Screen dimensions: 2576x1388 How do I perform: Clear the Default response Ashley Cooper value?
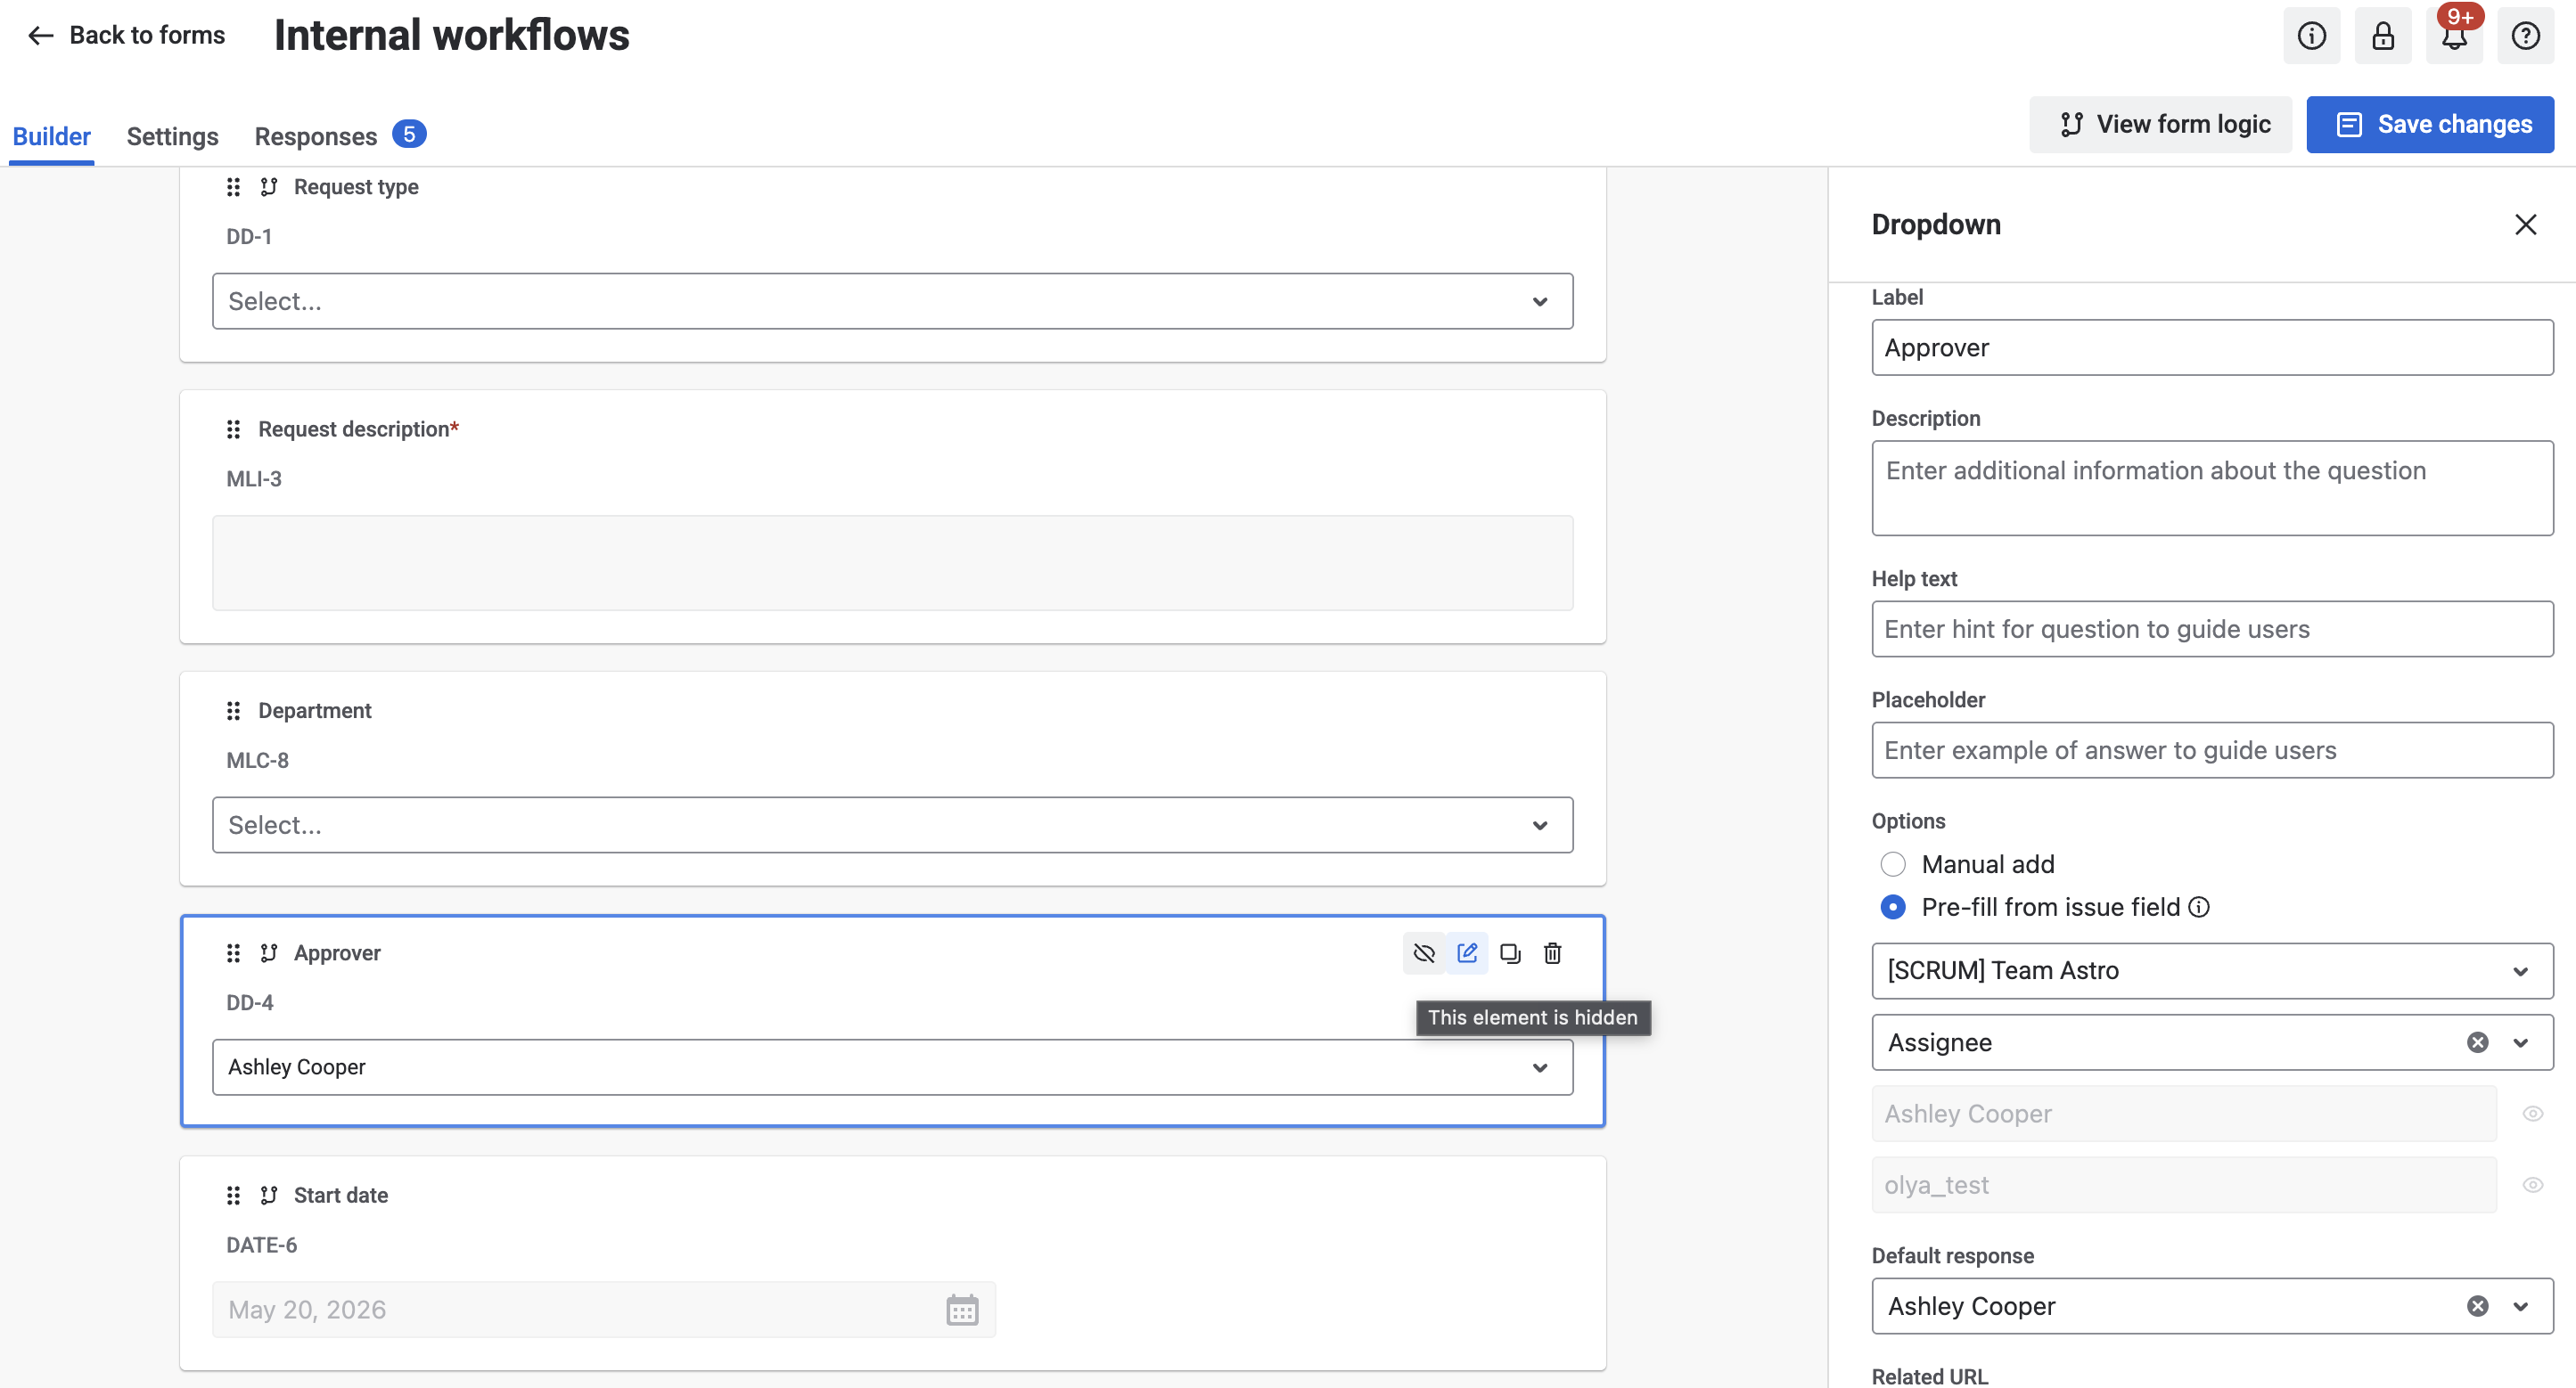click(x=2477, y=1306)
